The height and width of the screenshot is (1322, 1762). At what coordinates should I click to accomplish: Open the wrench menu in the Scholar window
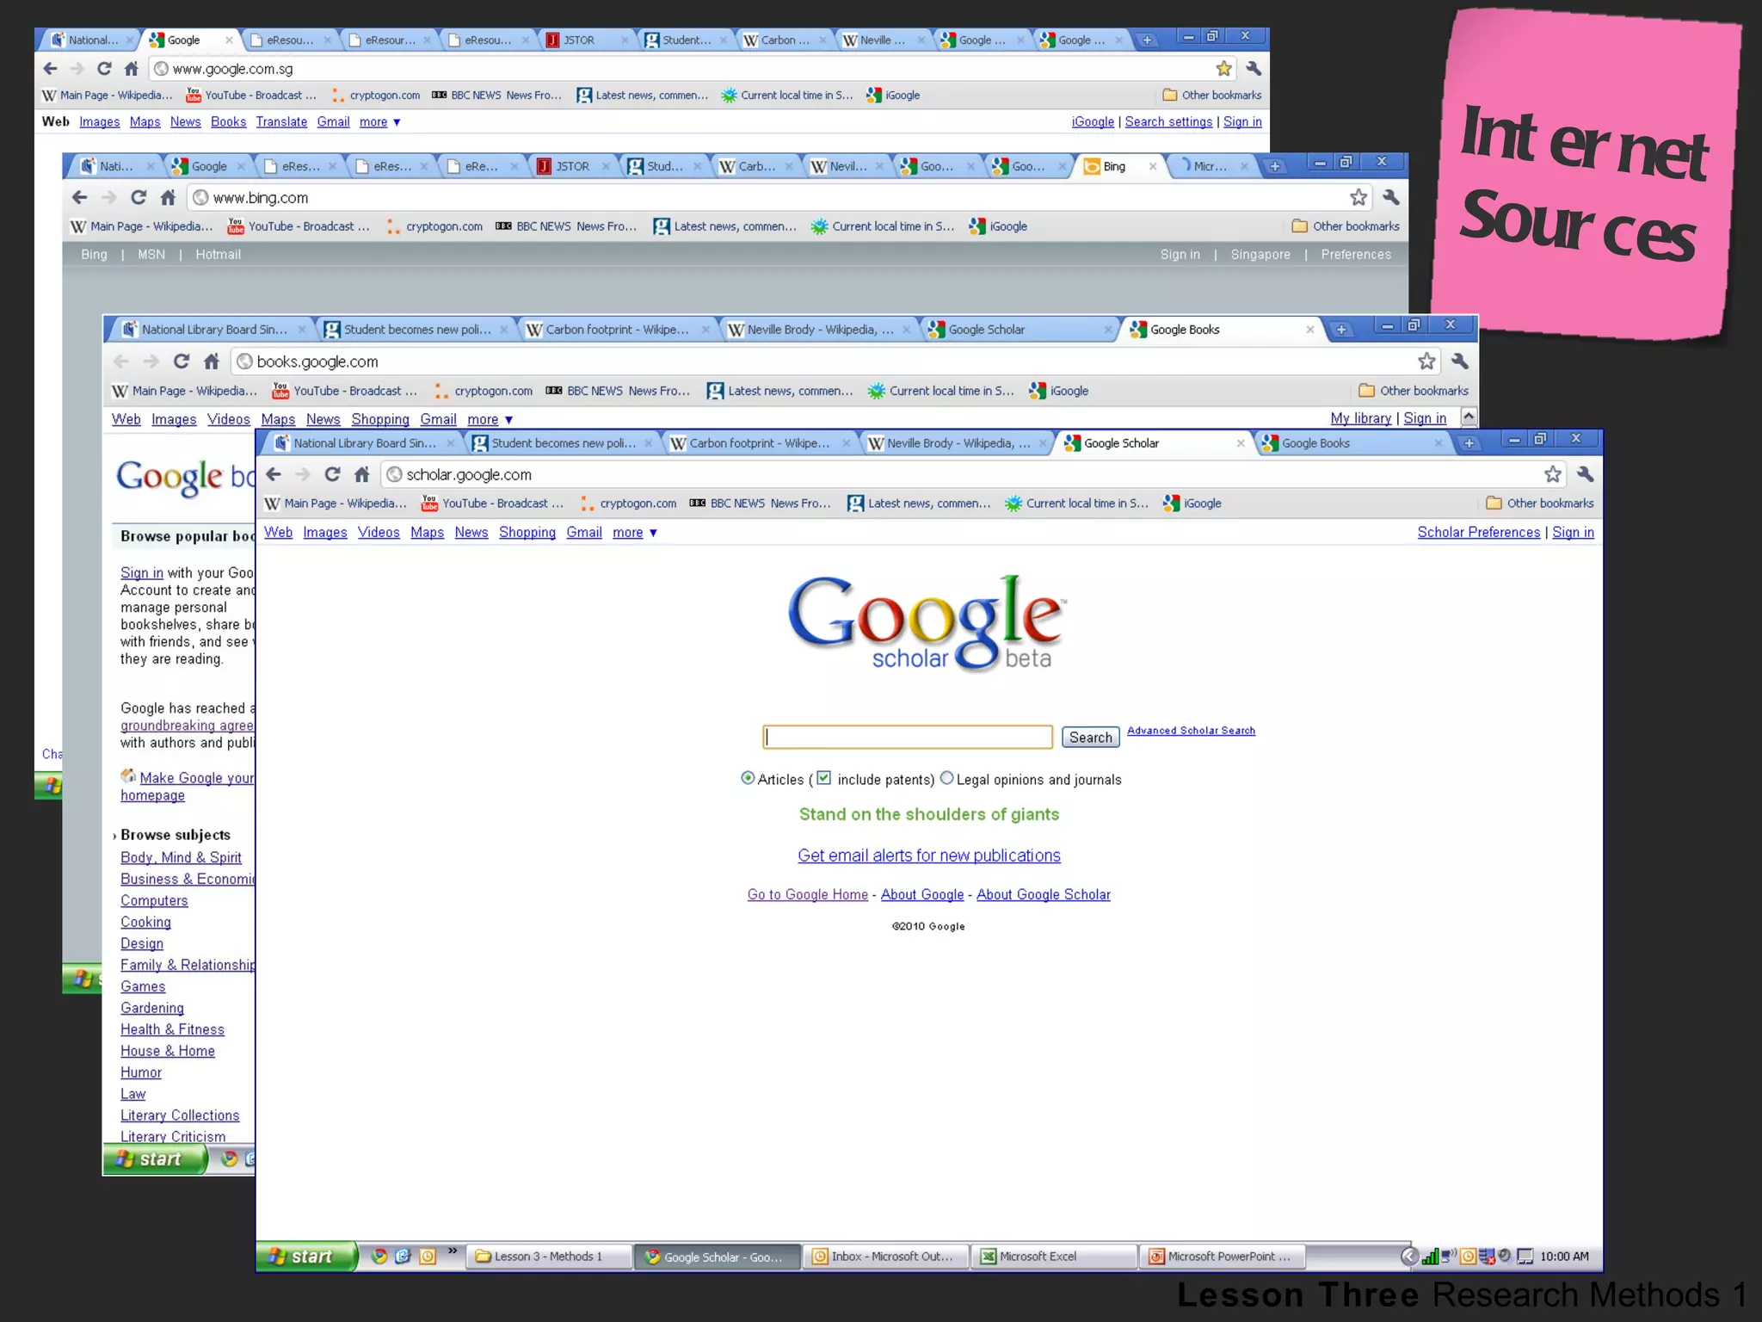point(1586,474)
